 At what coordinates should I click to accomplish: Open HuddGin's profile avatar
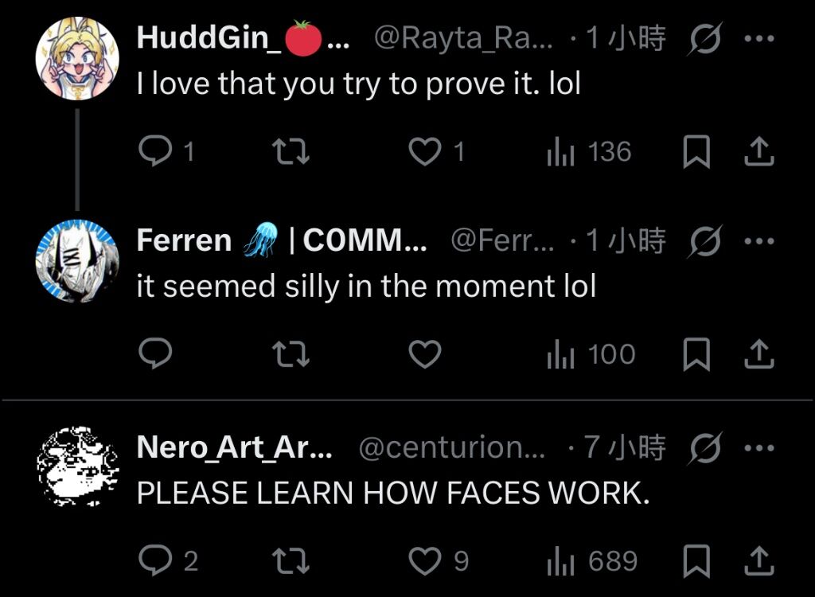[x=77, y=58]
